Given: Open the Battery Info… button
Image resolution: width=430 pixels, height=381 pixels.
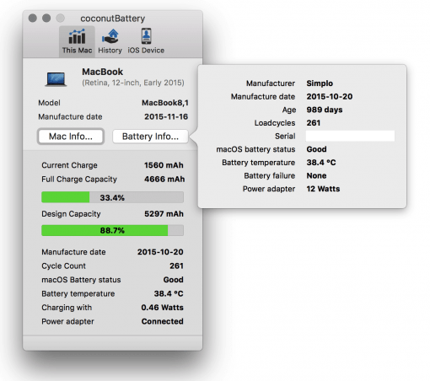Looking at the screenshot, I should click(x=150, y=137).
